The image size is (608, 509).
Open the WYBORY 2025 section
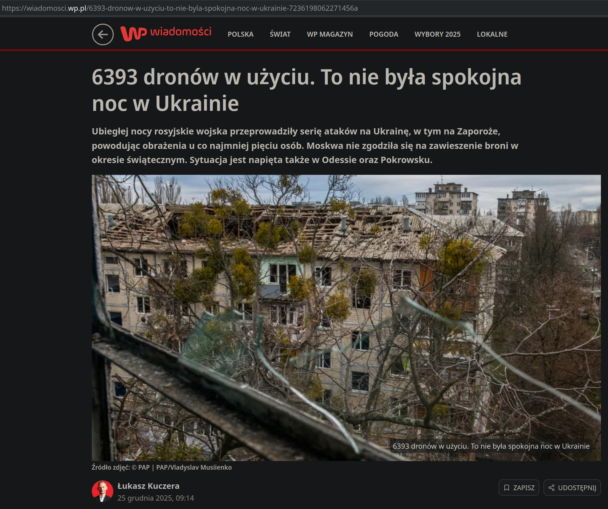pyautogui.click(x=438, y=34)
